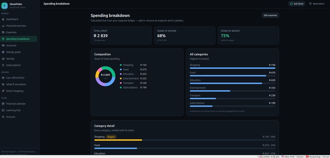Click the yellow Shopping bar in Category detail
Screen dimensions: 330x158
[118, 140]
